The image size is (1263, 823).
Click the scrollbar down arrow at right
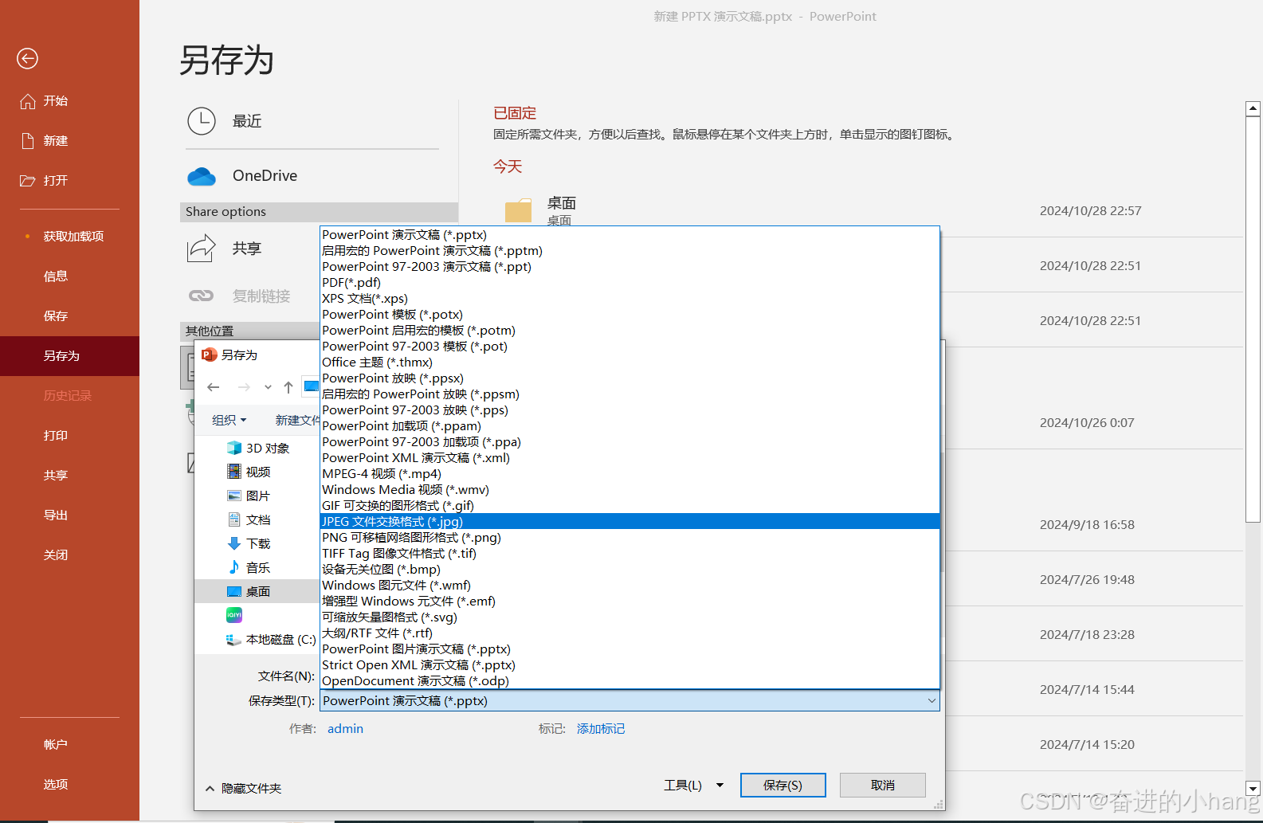(1253, 788)
